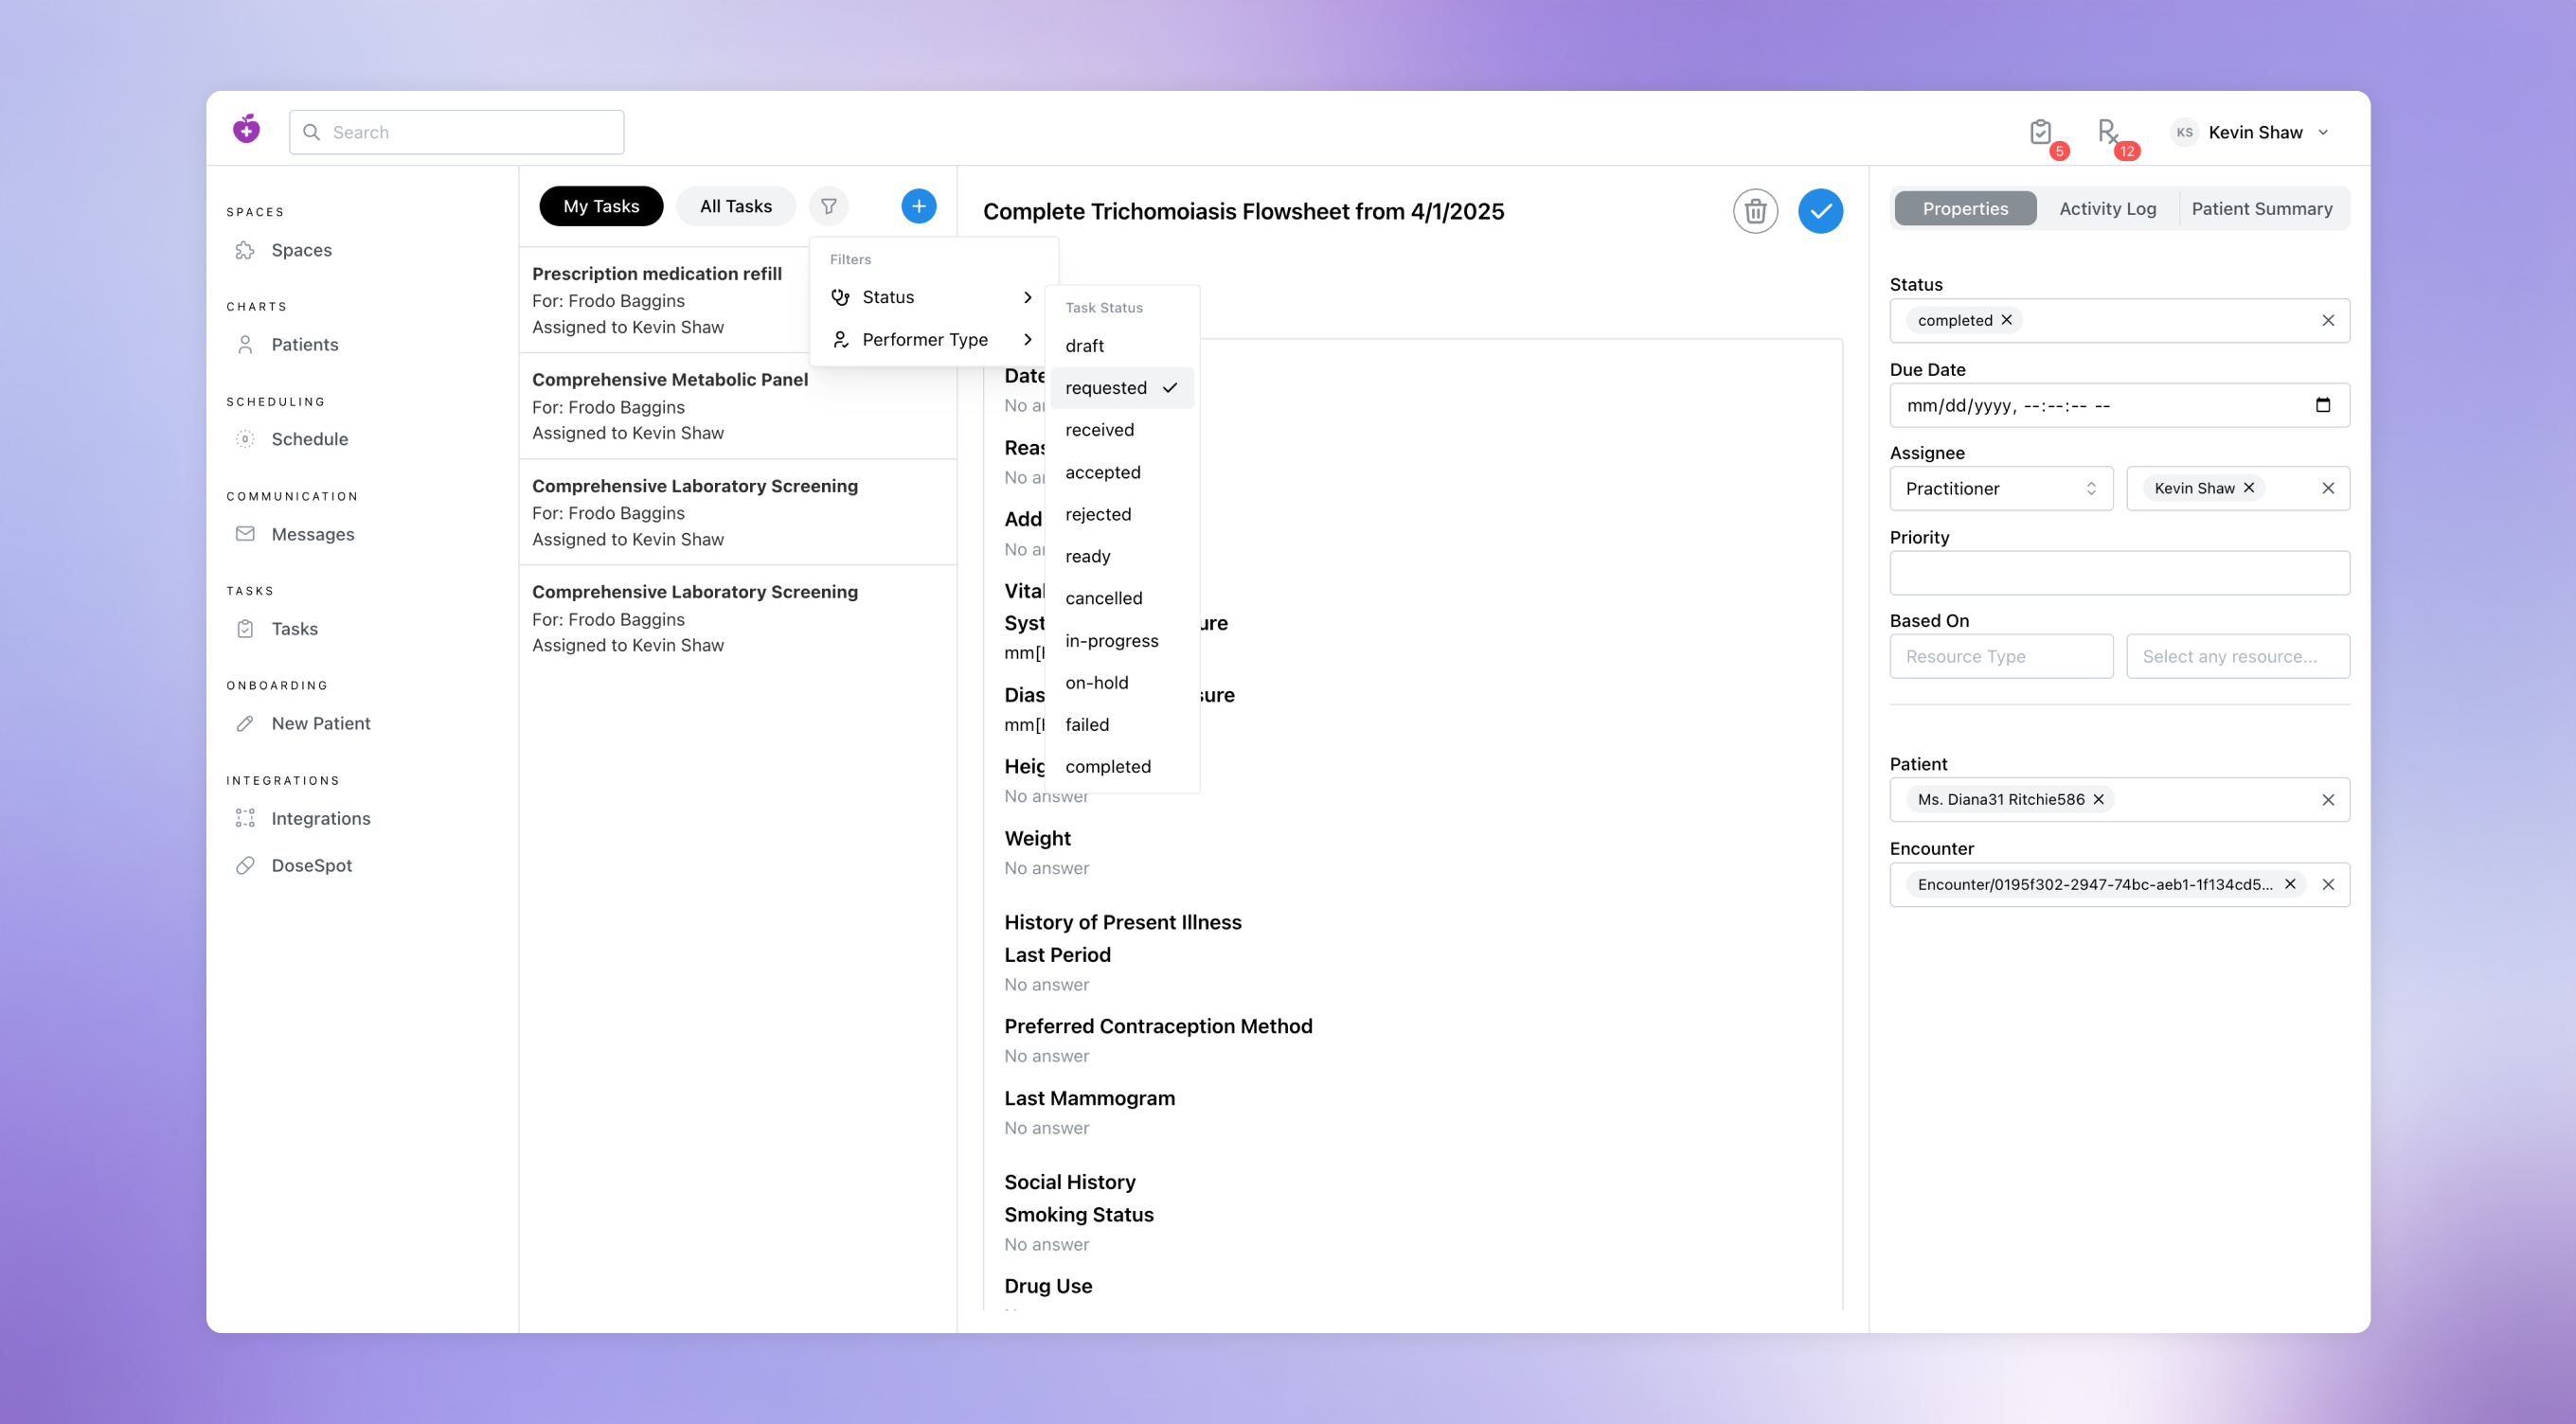The image size is (2576, 1424).
Task: Clear the Patient field
Action: click(x=2327, y=799)
